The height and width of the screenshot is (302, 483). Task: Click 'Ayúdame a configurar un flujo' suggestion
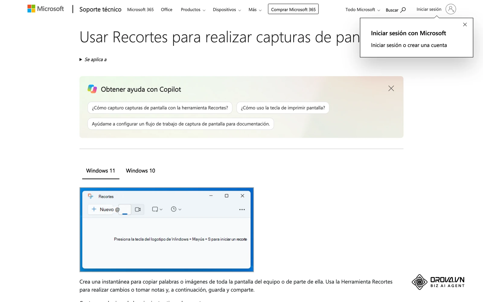(x=181, y=124)
